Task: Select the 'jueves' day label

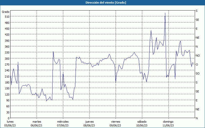Action: 89,122
